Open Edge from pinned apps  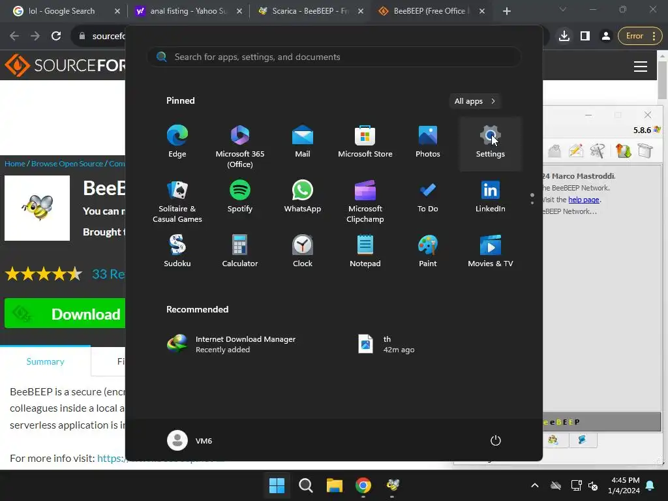(177, 142)
